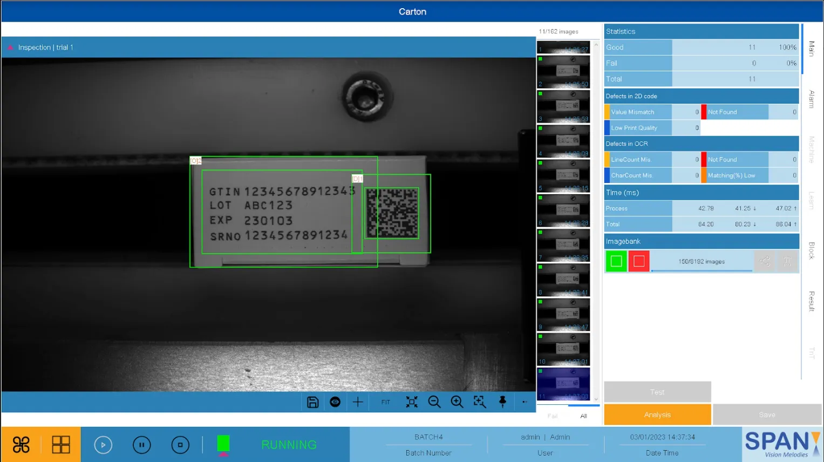
Task: Open the TnT side tab
Action: (811, 353)
